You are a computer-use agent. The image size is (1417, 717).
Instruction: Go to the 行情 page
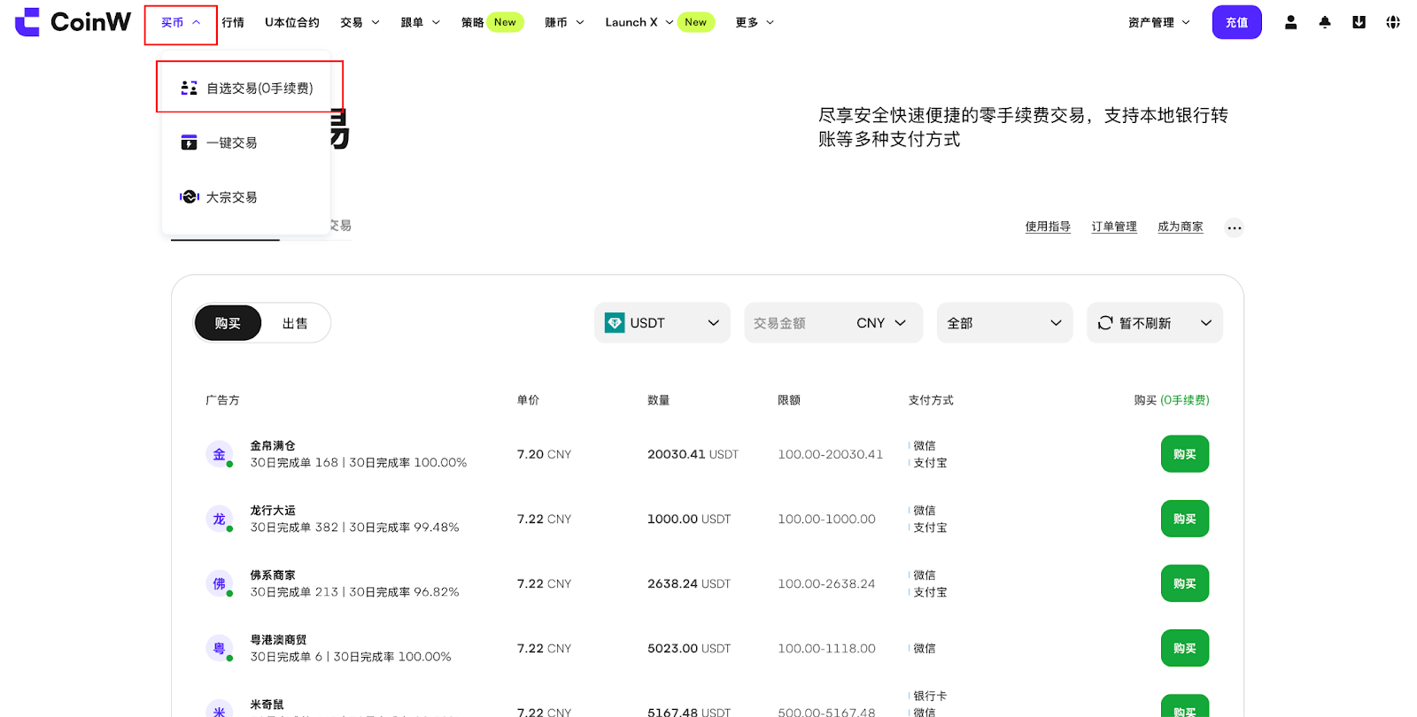233,23
